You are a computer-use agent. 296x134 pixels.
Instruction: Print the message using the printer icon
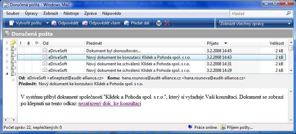point(159,23)
